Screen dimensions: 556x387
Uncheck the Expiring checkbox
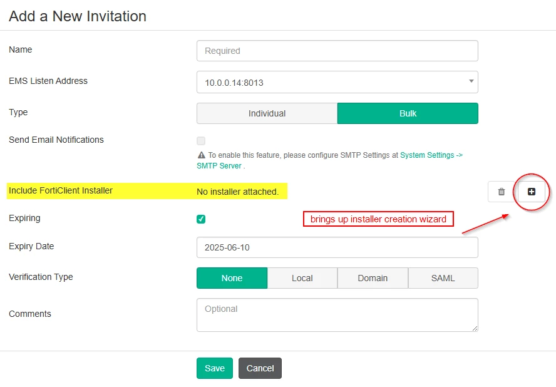click(201, 219)
